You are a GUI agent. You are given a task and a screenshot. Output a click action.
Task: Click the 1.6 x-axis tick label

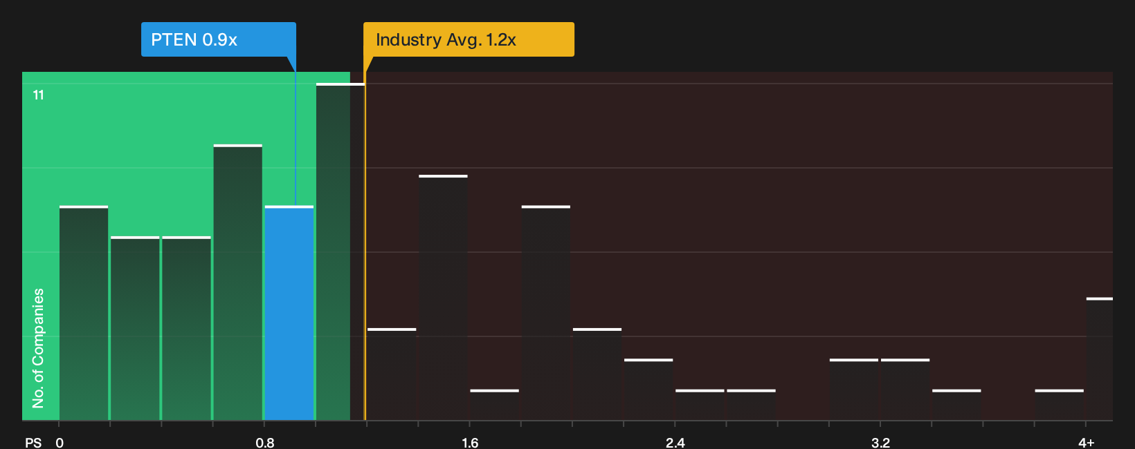point(470,442)
